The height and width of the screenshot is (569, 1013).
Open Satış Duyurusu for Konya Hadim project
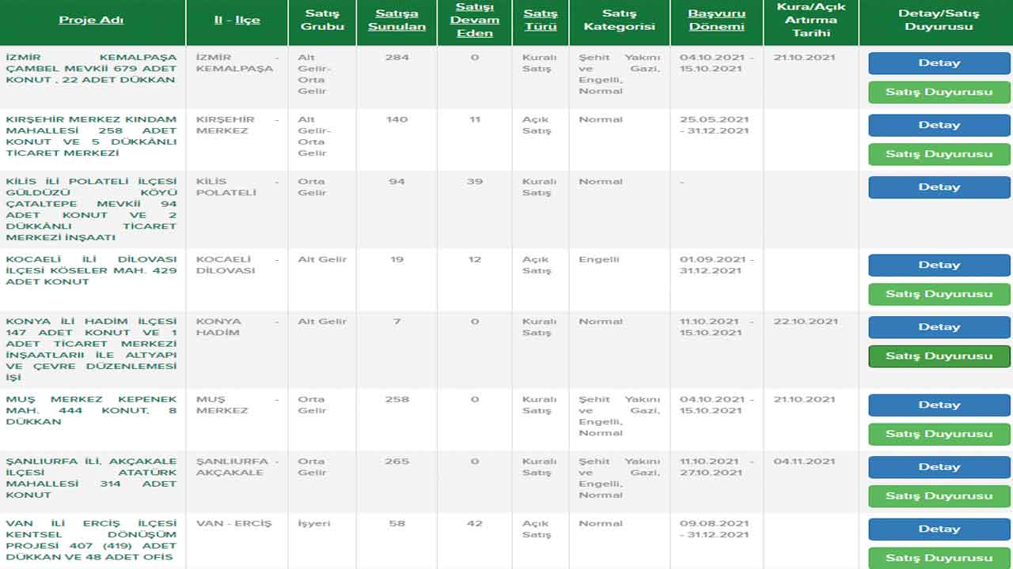[939, 356]
